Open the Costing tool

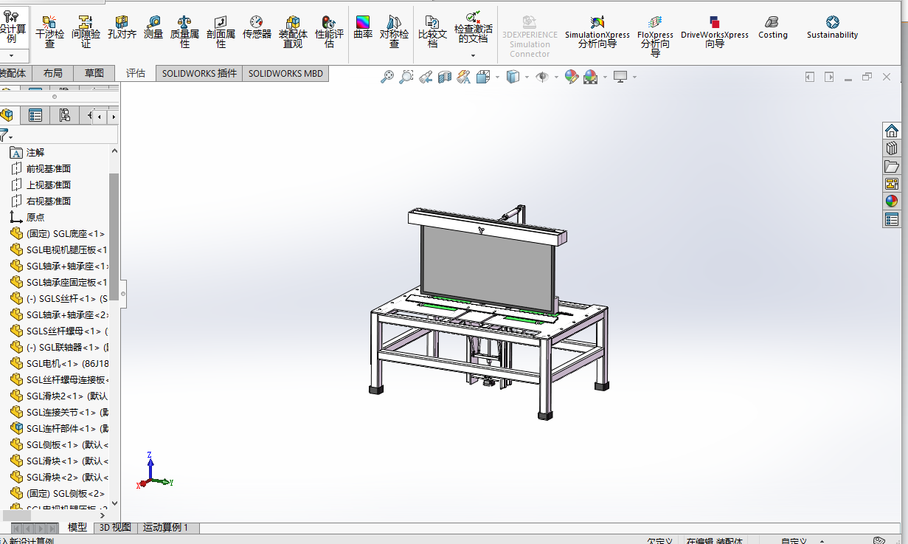pos(772,27)
